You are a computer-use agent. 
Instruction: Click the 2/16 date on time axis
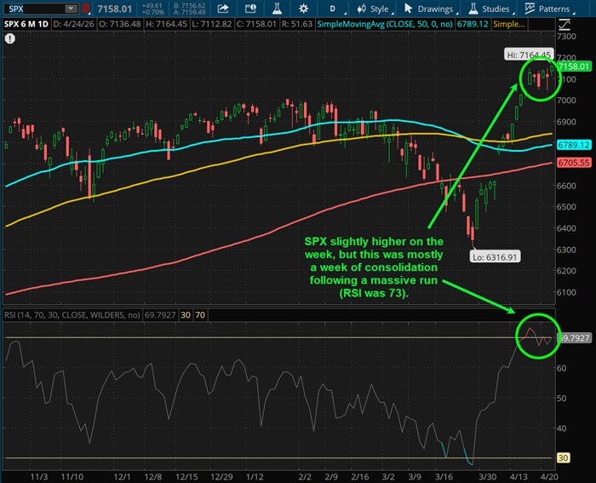(x=360, y=477)
